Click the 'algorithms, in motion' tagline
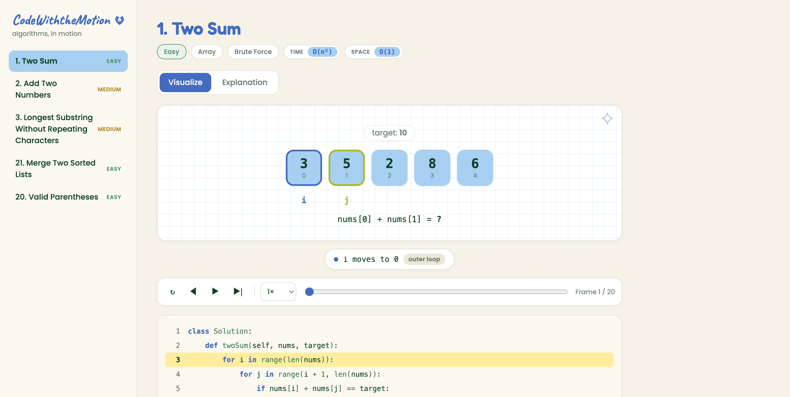The image size is (790, 397). (47, 34)
